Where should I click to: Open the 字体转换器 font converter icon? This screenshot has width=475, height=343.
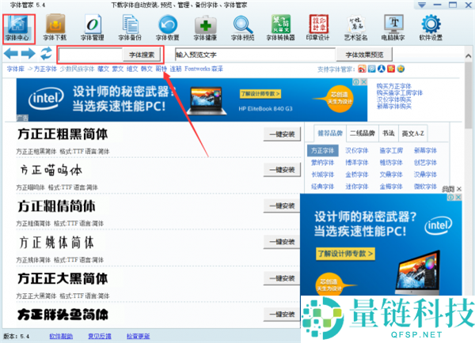point(280,28)
